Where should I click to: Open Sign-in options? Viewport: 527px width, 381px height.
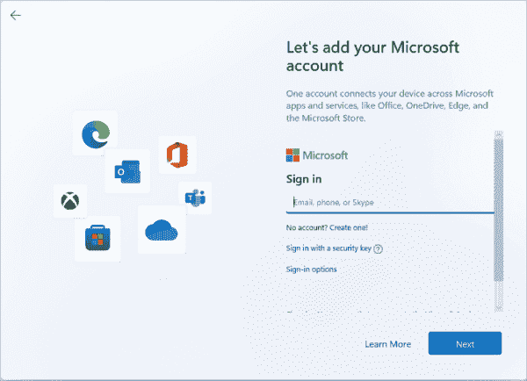tap(311, 270)
